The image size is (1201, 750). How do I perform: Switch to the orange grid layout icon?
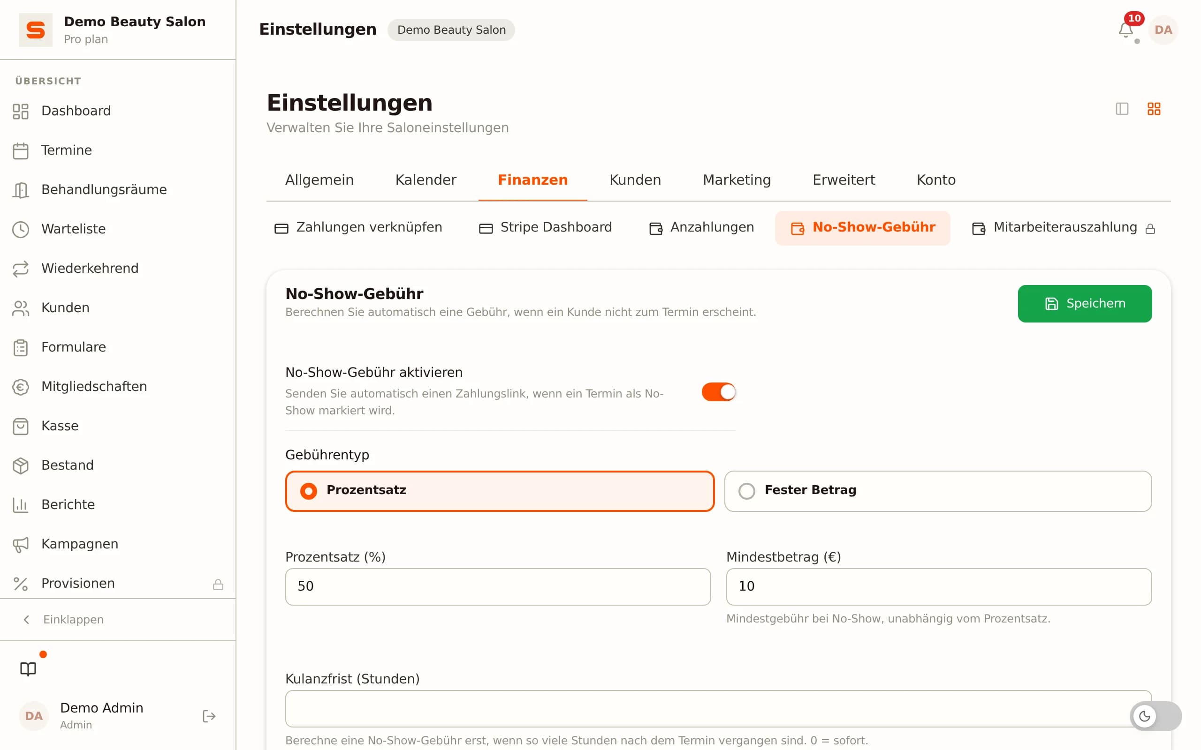[x=1153, y=109]
